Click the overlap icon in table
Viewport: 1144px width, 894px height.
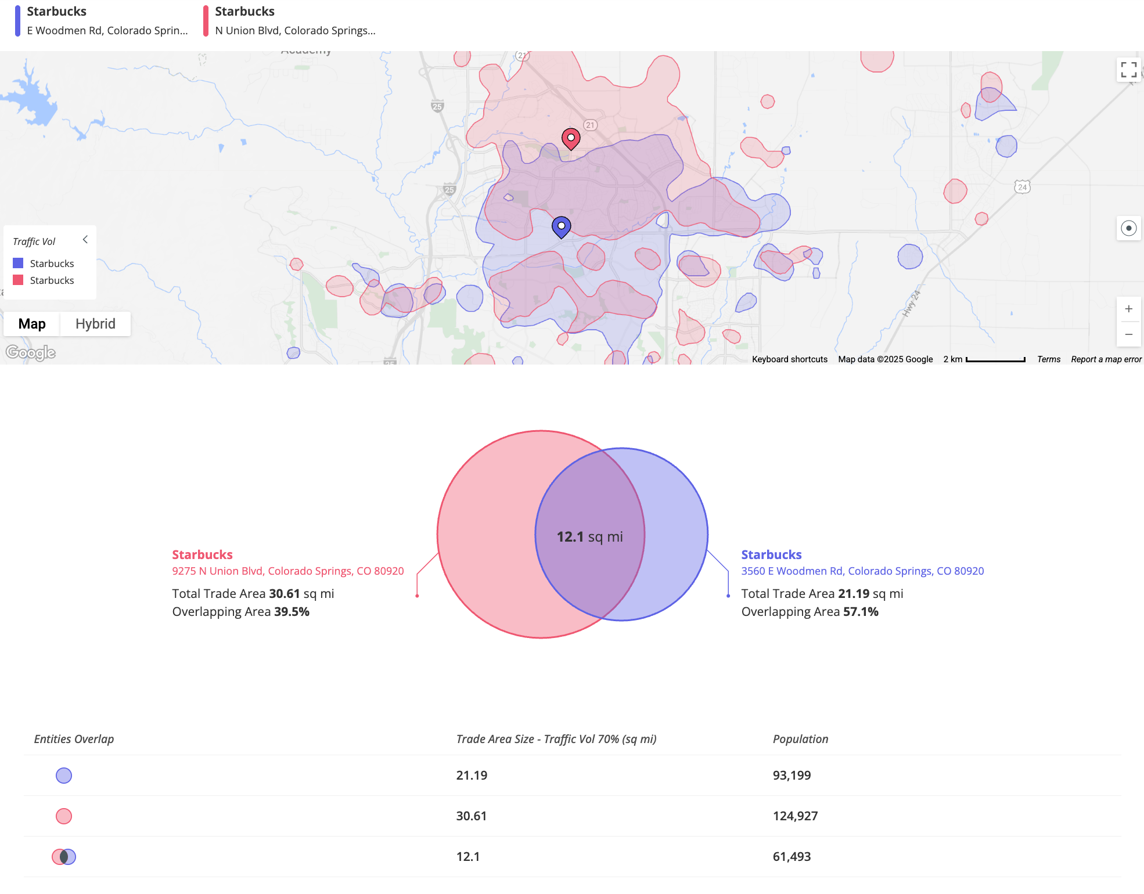(x=64, y=857)
